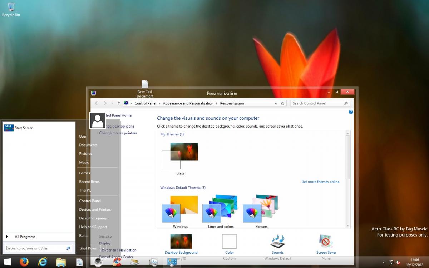Screen dimensions: 429x268
Task: Open Internet Explorer from the taskbar
Action: point(43,262)
